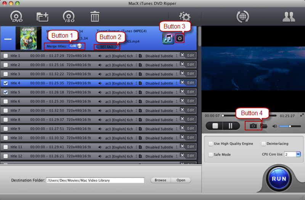Open output profile settings gear next to music note

point(180,38)
